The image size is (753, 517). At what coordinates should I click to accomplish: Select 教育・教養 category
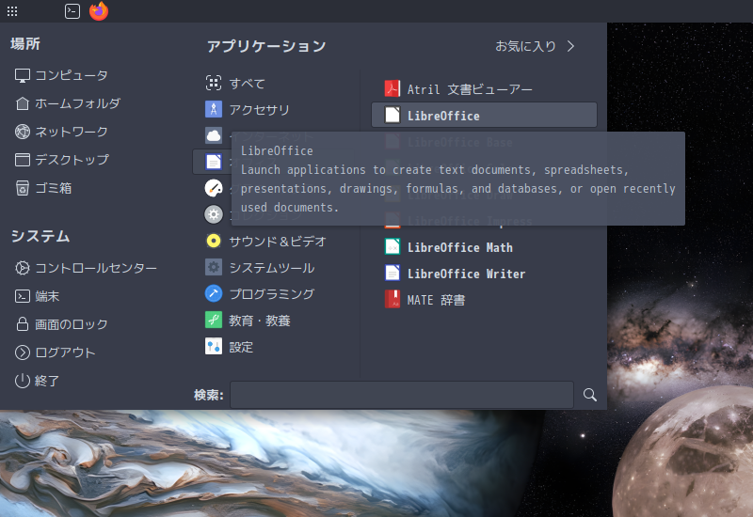(248, 320)
